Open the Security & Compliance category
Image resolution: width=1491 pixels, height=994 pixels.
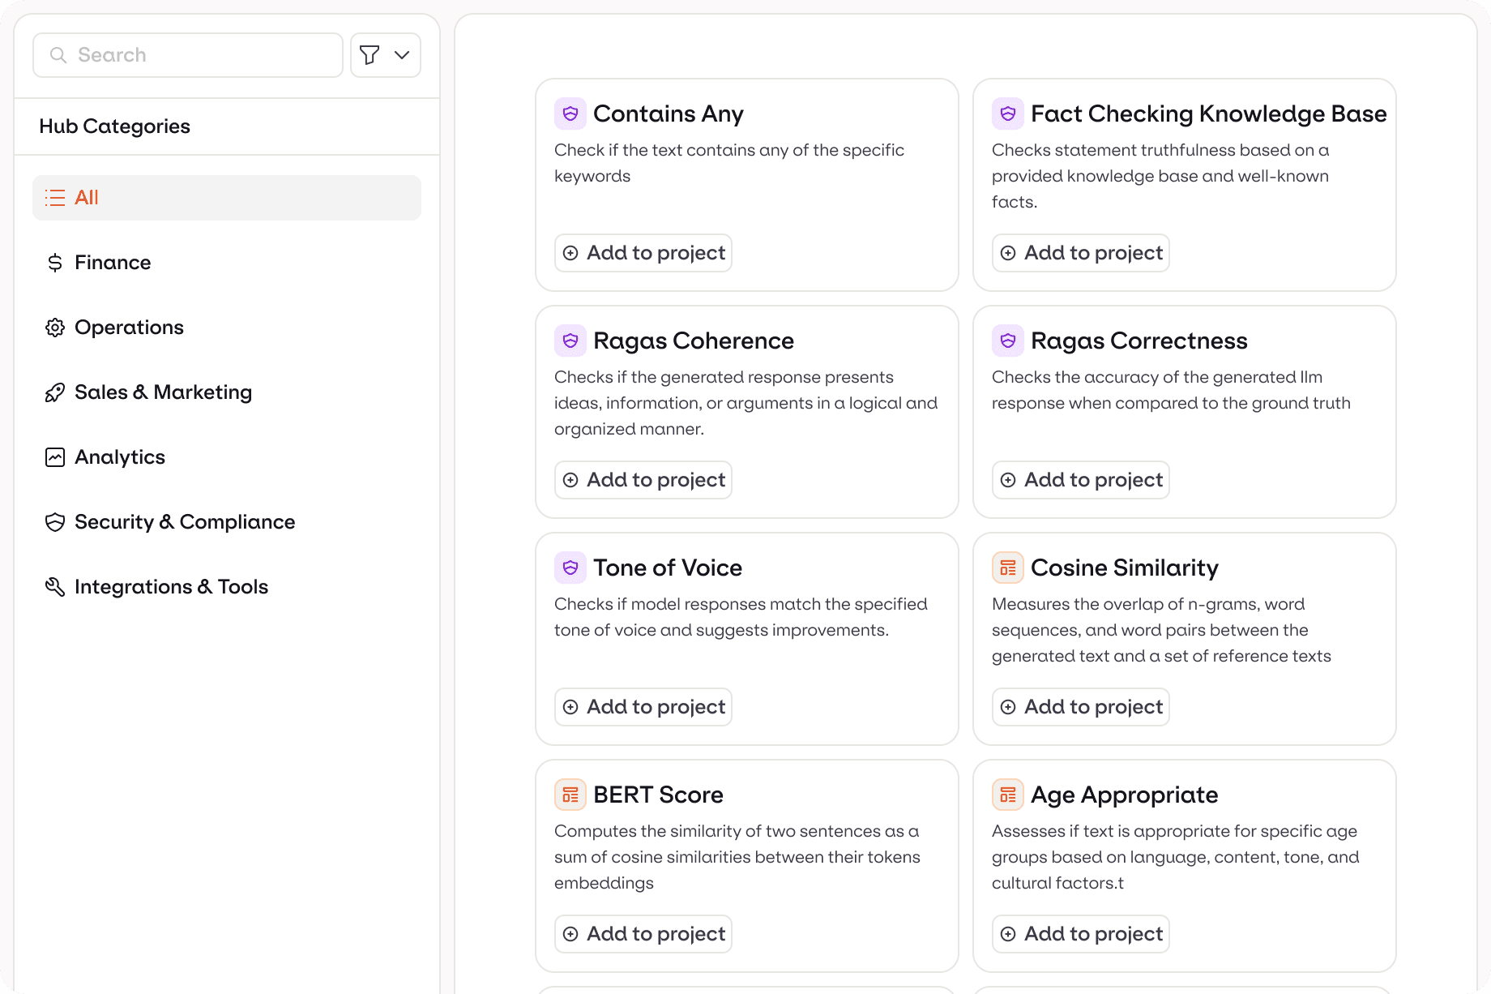coord(185,522)
